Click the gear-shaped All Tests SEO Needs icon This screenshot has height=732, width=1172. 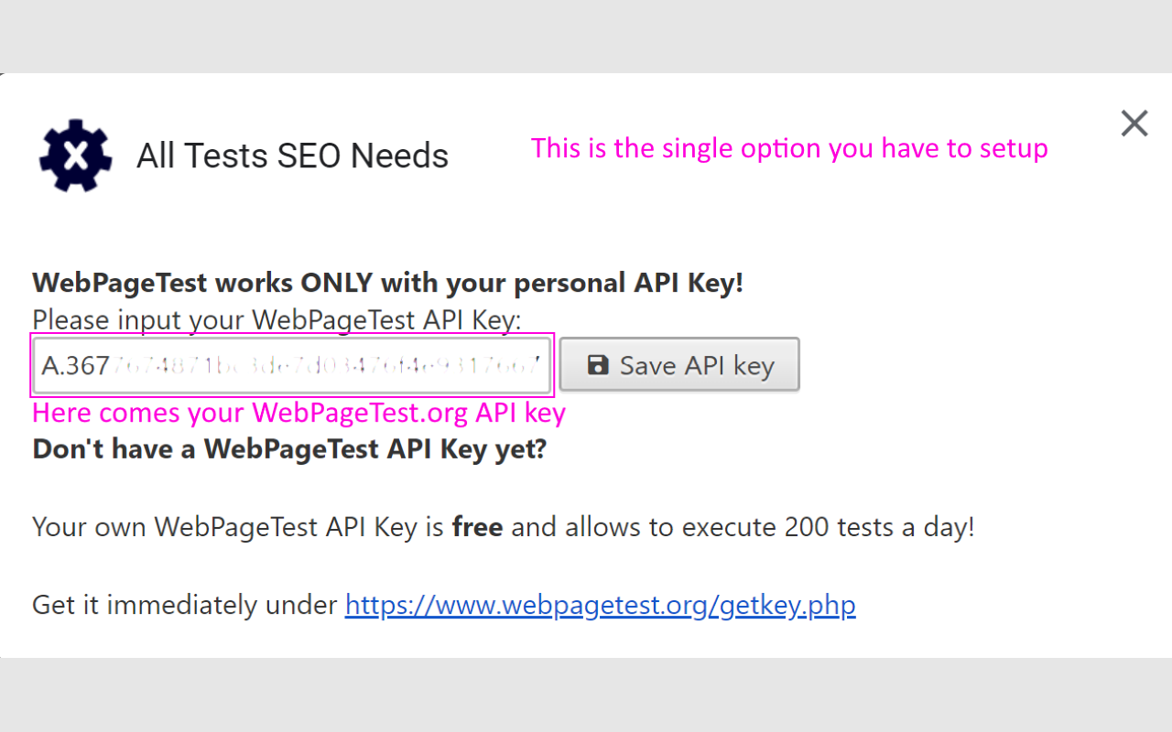[74, 155]
